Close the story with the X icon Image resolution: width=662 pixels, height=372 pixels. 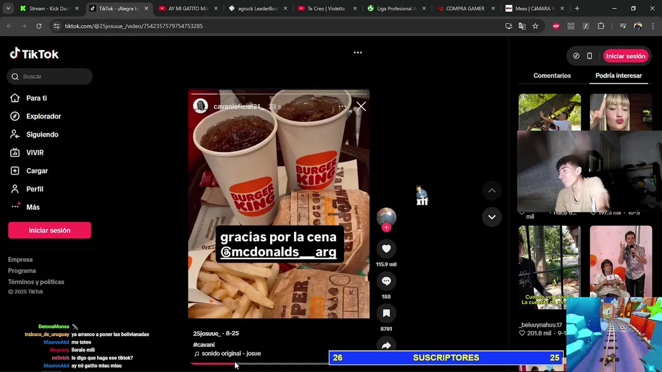point(361,106)
